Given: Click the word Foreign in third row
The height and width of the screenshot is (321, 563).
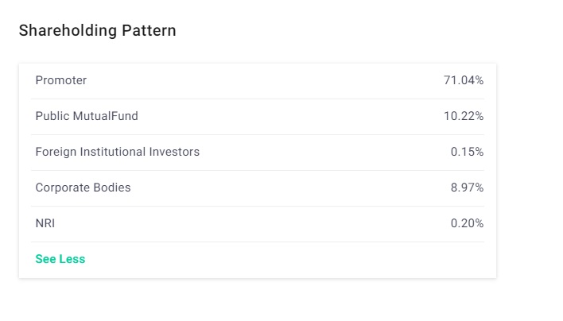Looking at the screenshot, I should (x=56, y=152).
